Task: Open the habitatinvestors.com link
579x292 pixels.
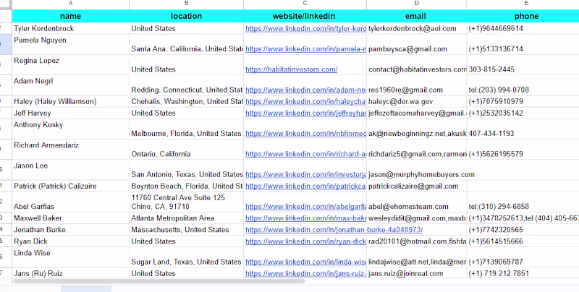Action: [292, 69]
